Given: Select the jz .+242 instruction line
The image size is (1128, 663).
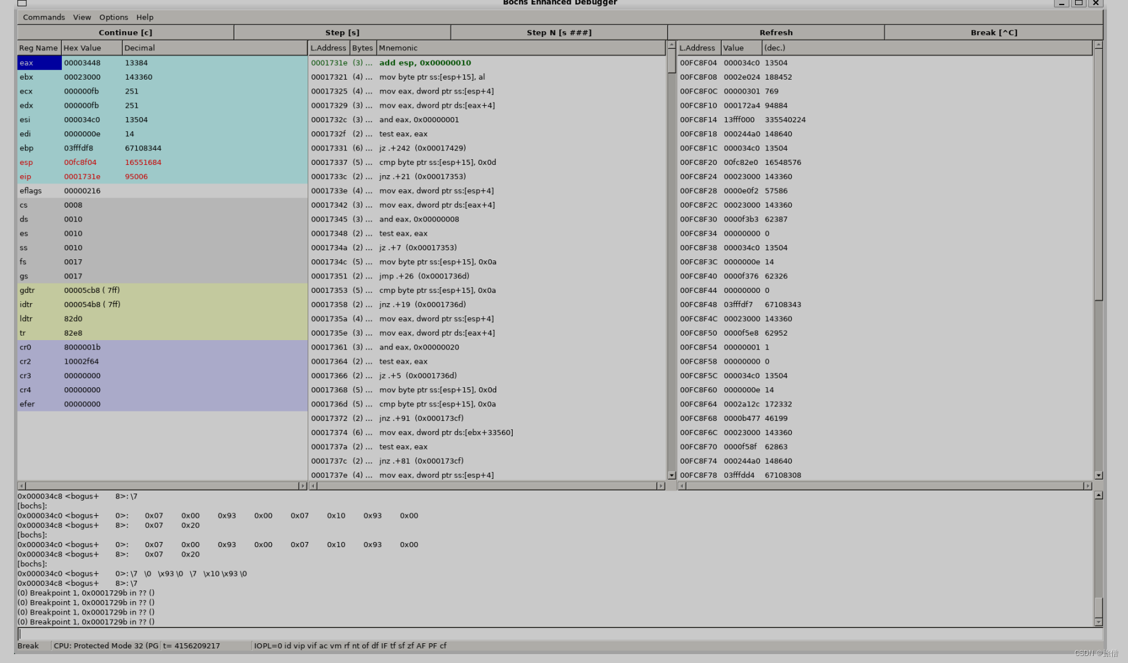Looking at the screenshot, I should 487,148.
